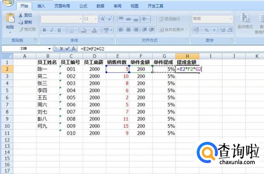Increase indent button

[x=151, y=30]
